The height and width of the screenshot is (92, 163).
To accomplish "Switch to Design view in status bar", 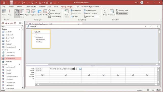I will click(158, 90).
